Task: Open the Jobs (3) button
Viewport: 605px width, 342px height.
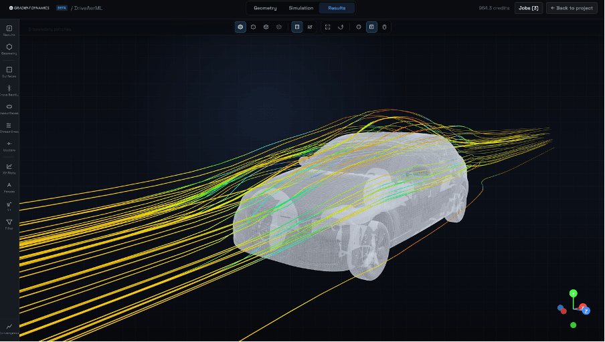Action: pyautogui.click(x=528, y=8)
